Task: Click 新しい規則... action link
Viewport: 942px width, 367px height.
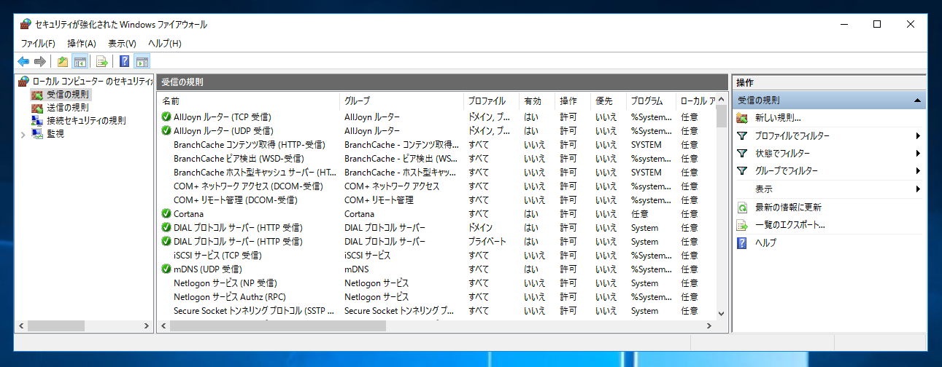Action: [x=778, y=118]
